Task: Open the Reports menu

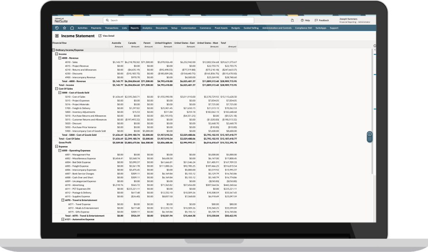Action: (135, 28)
